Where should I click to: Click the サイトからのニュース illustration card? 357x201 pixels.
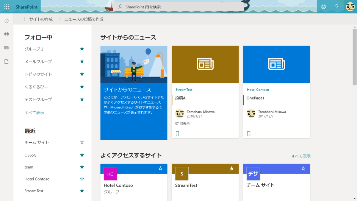pos(134,93)
